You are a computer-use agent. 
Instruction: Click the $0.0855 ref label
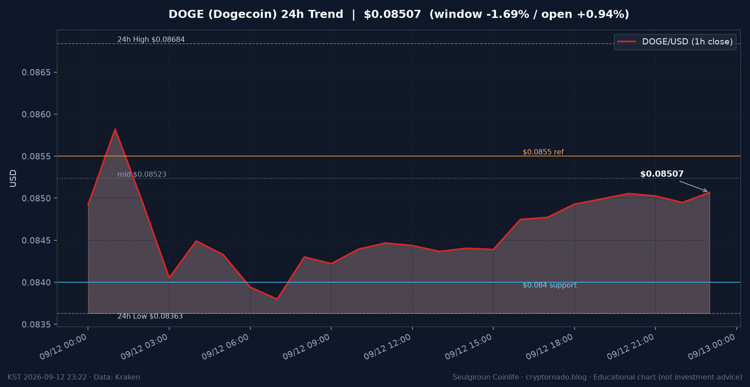pos(543,152)
